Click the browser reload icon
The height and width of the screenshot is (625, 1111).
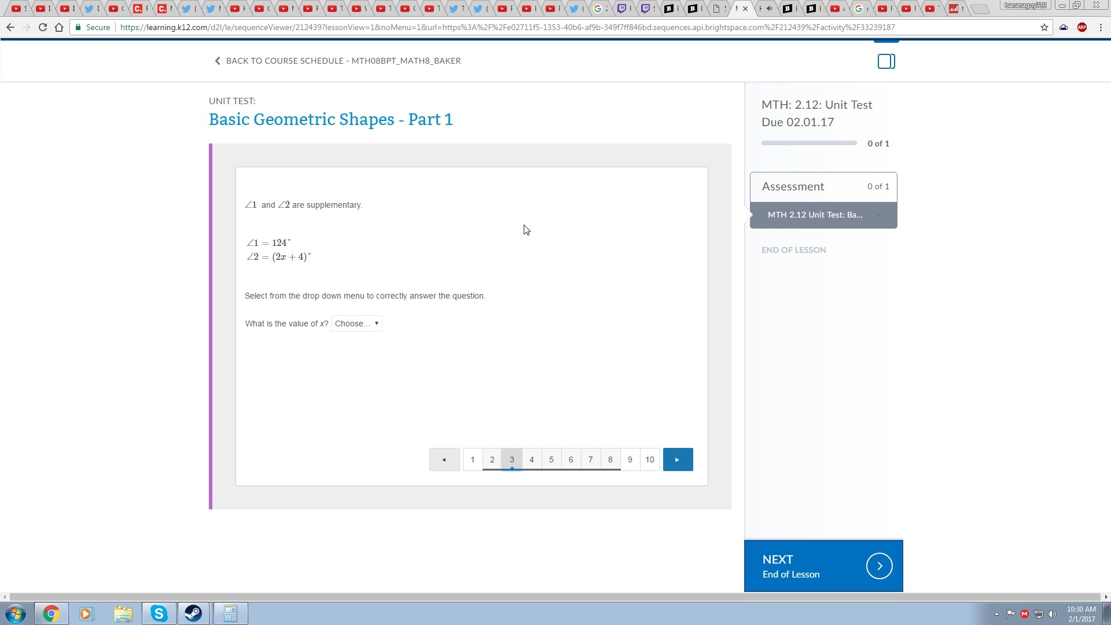(x=42, y=27)
